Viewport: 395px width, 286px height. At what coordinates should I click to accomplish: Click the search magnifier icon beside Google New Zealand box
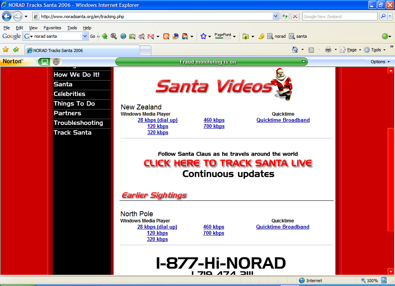[383, 16]
